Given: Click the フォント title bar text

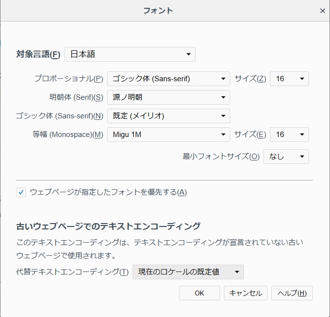Looking at the screenshot, I should pos(158,10).
